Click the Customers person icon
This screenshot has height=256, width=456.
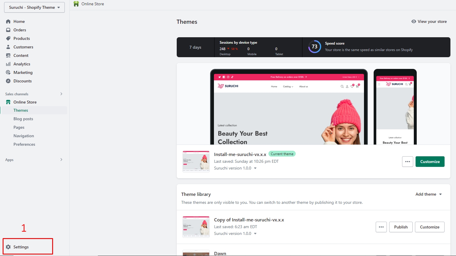tap(8, 47)
